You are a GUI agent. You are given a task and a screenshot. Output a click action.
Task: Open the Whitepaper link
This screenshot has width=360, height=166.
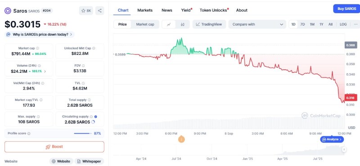[89, 162]
